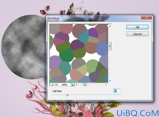Zoom out the preview with minus button
Image resolution: width=159 pixels, height=117 pixels.
click(x=52, y=84)
